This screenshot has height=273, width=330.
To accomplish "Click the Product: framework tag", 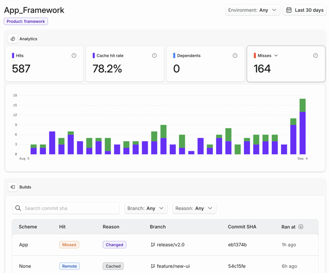I will click(26, 22).
